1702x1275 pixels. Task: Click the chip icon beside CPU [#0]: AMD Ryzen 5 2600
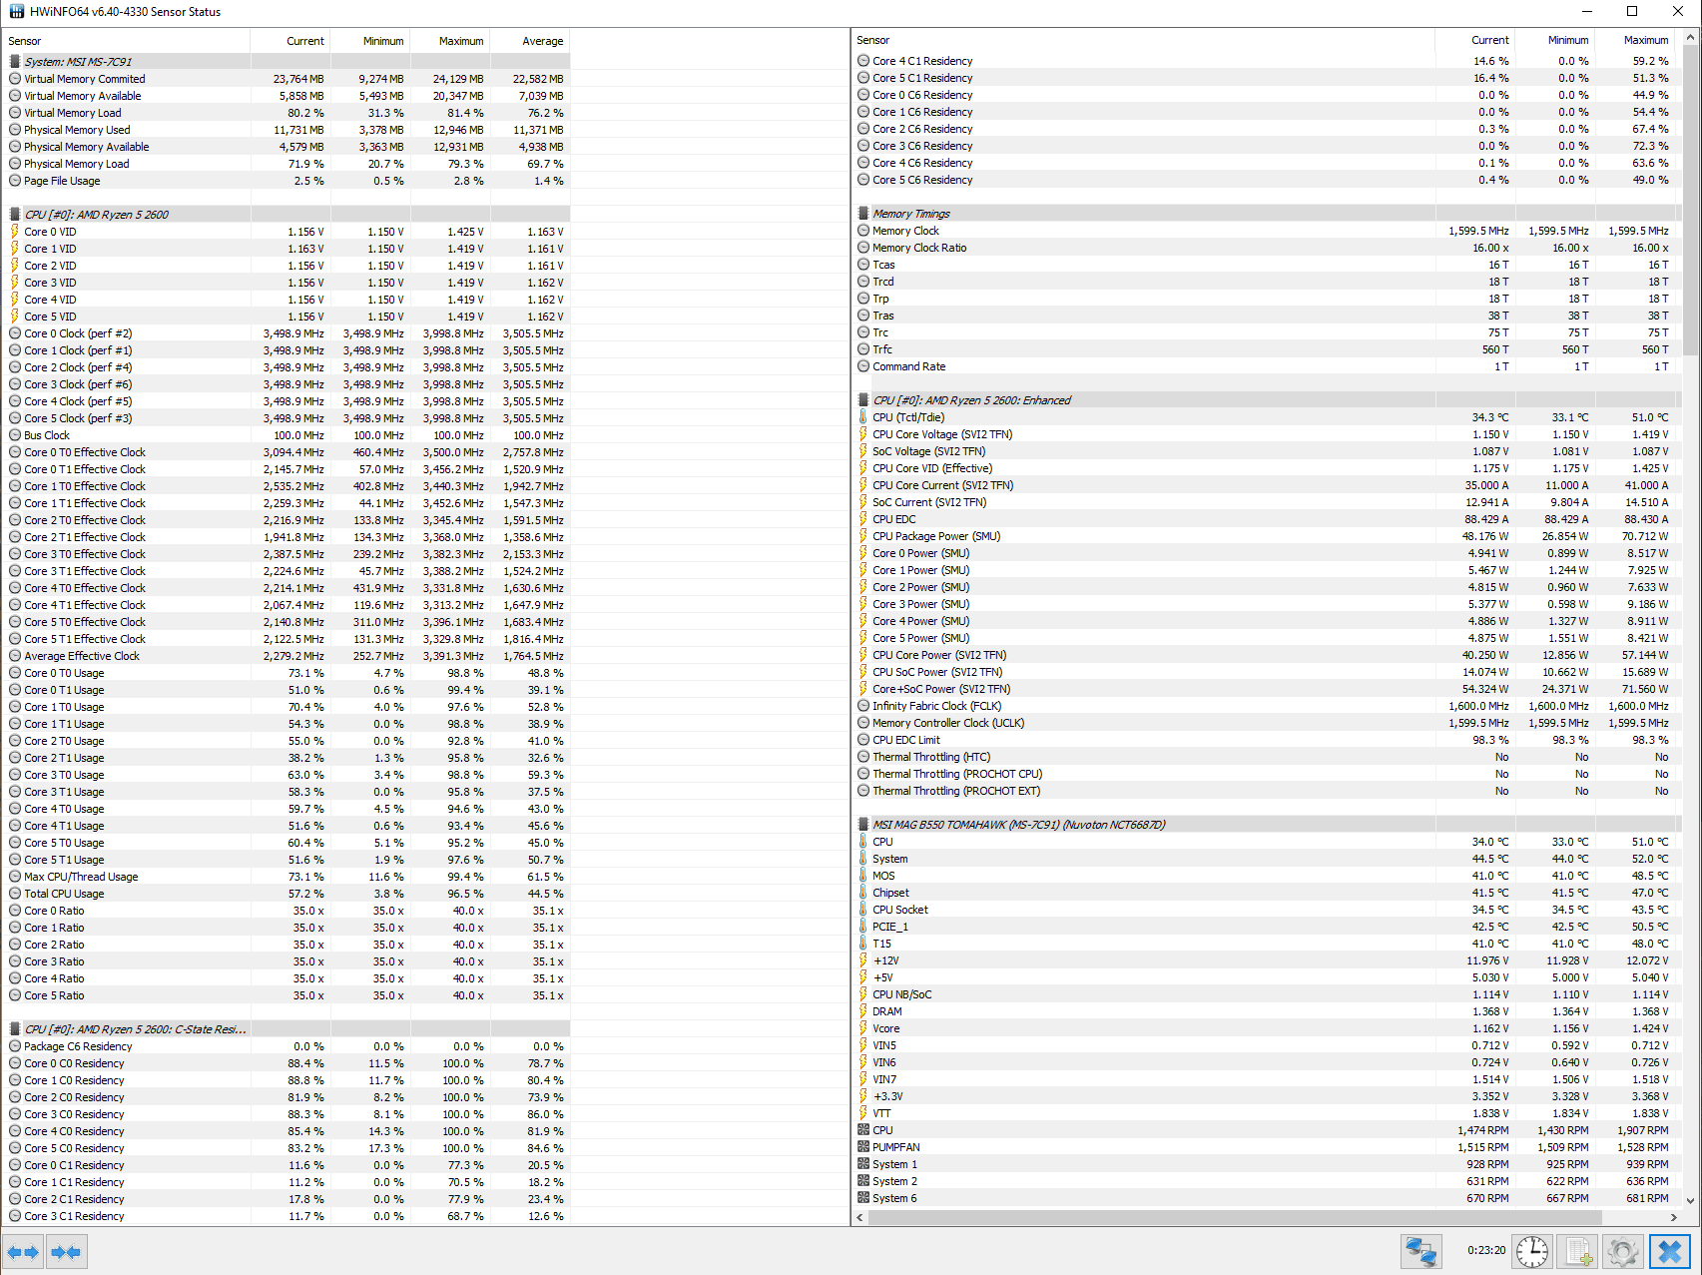click(x=15, y=215)
